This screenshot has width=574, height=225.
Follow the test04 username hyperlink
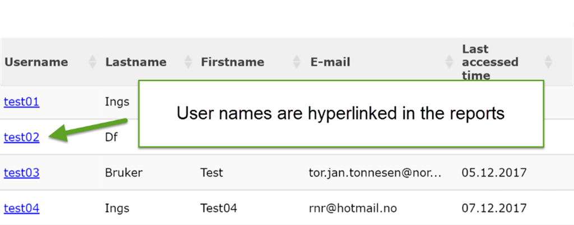[x=21, y=208]
